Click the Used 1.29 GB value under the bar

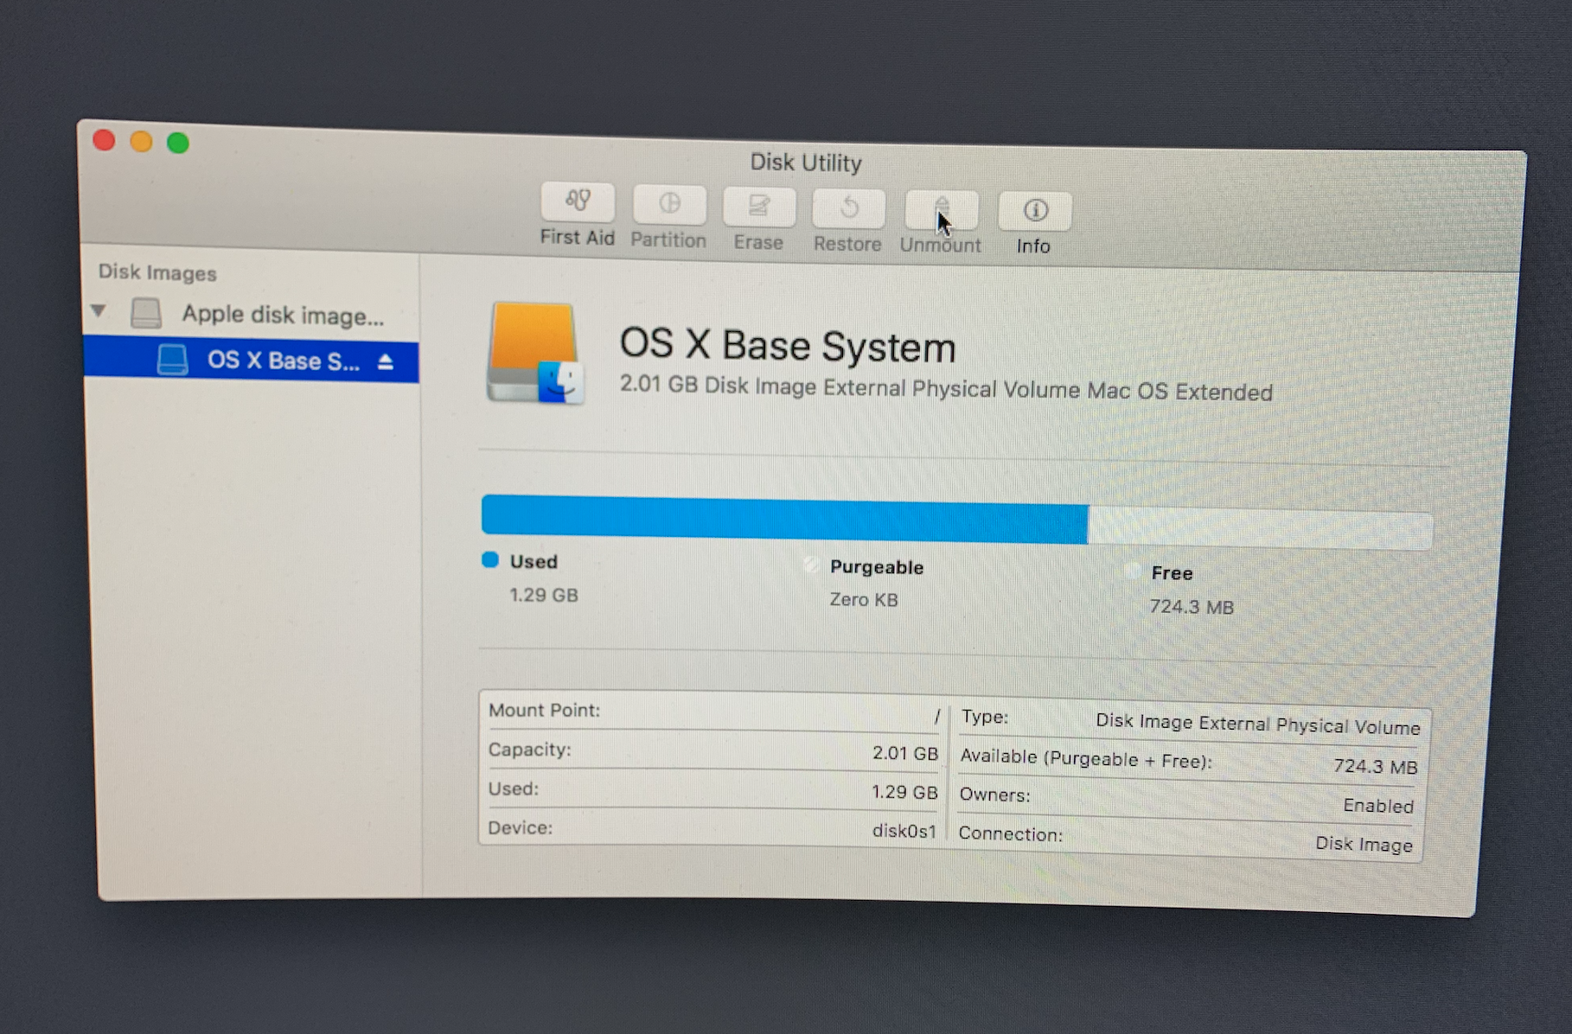tap(544, 595)
